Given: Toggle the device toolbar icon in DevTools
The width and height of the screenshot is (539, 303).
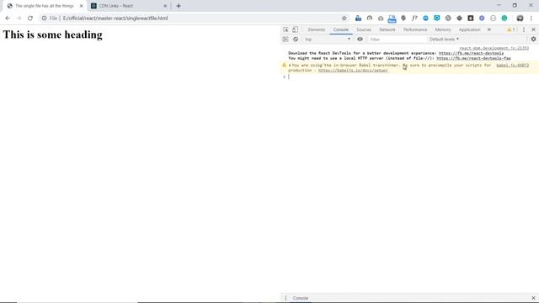Looking at the screenshot, I should 295,29.
